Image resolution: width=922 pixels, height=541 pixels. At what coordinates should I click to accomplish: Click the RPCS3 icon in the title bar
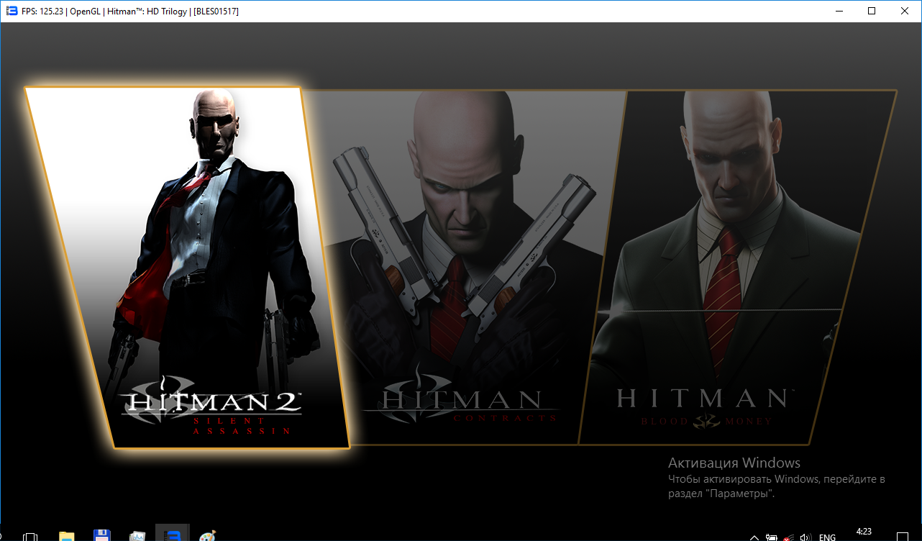[12, 12]
